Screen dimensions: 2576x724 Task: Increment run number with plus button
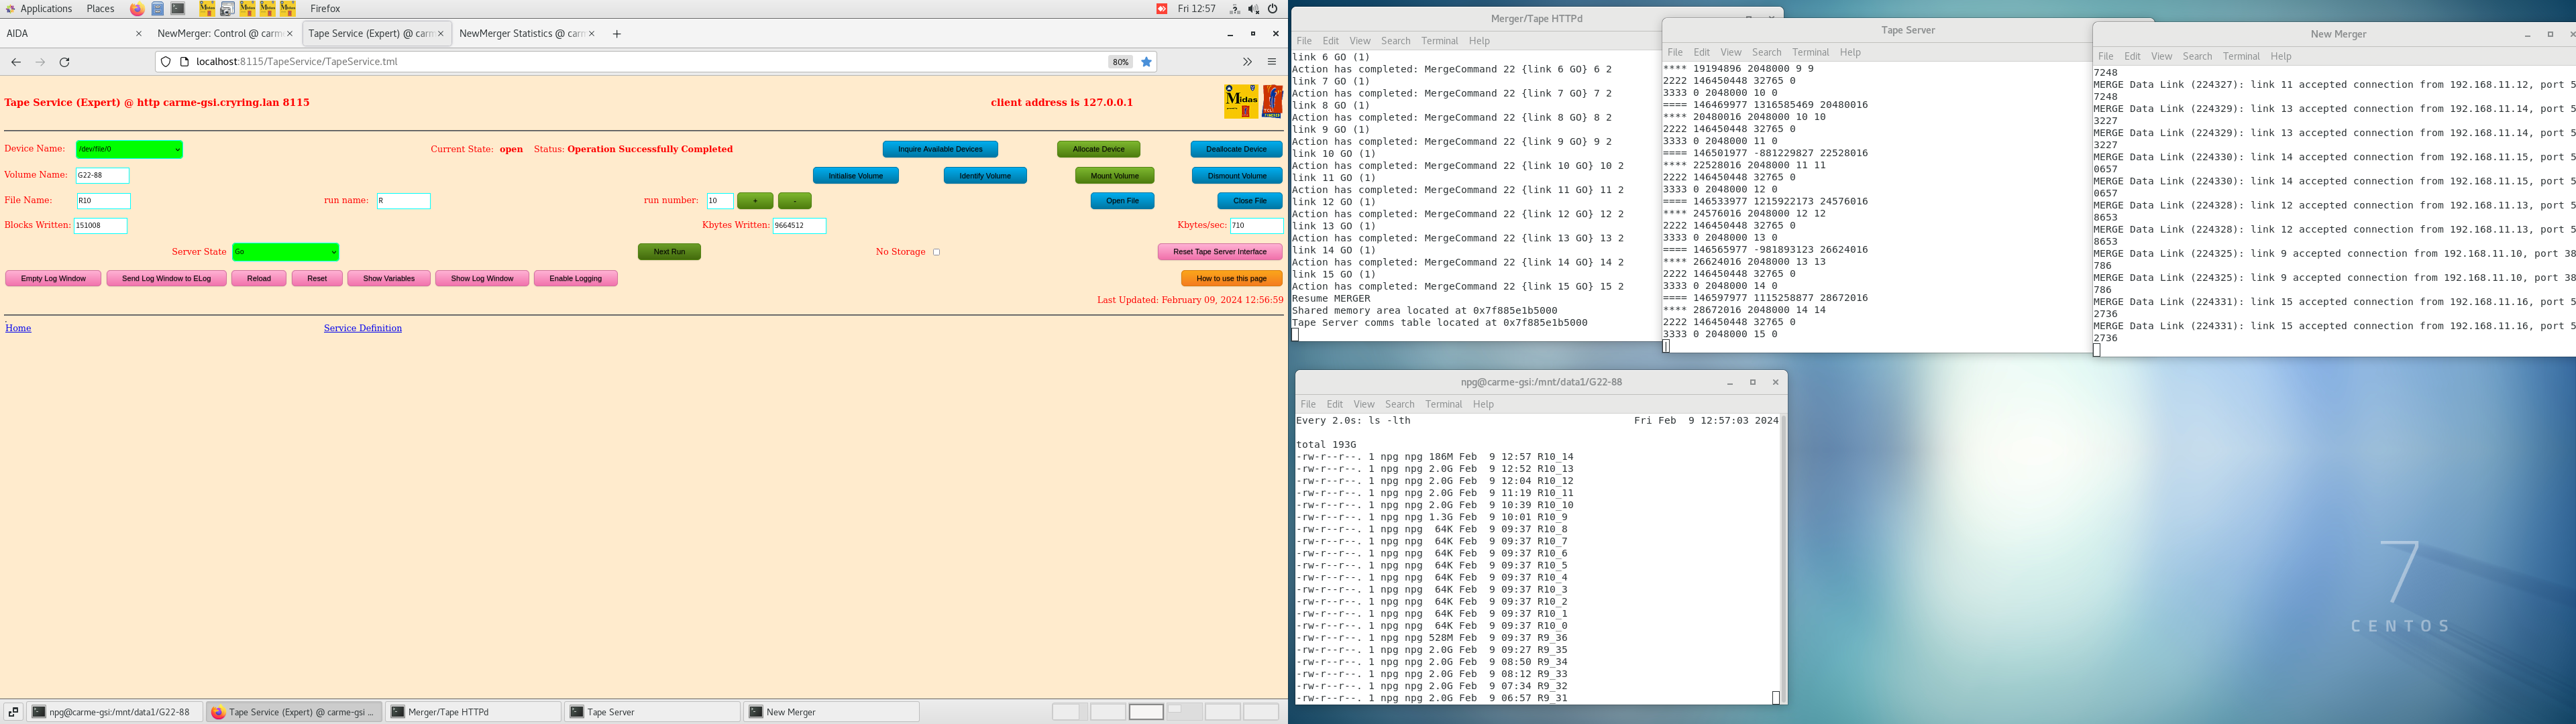(x=755, y=201)
